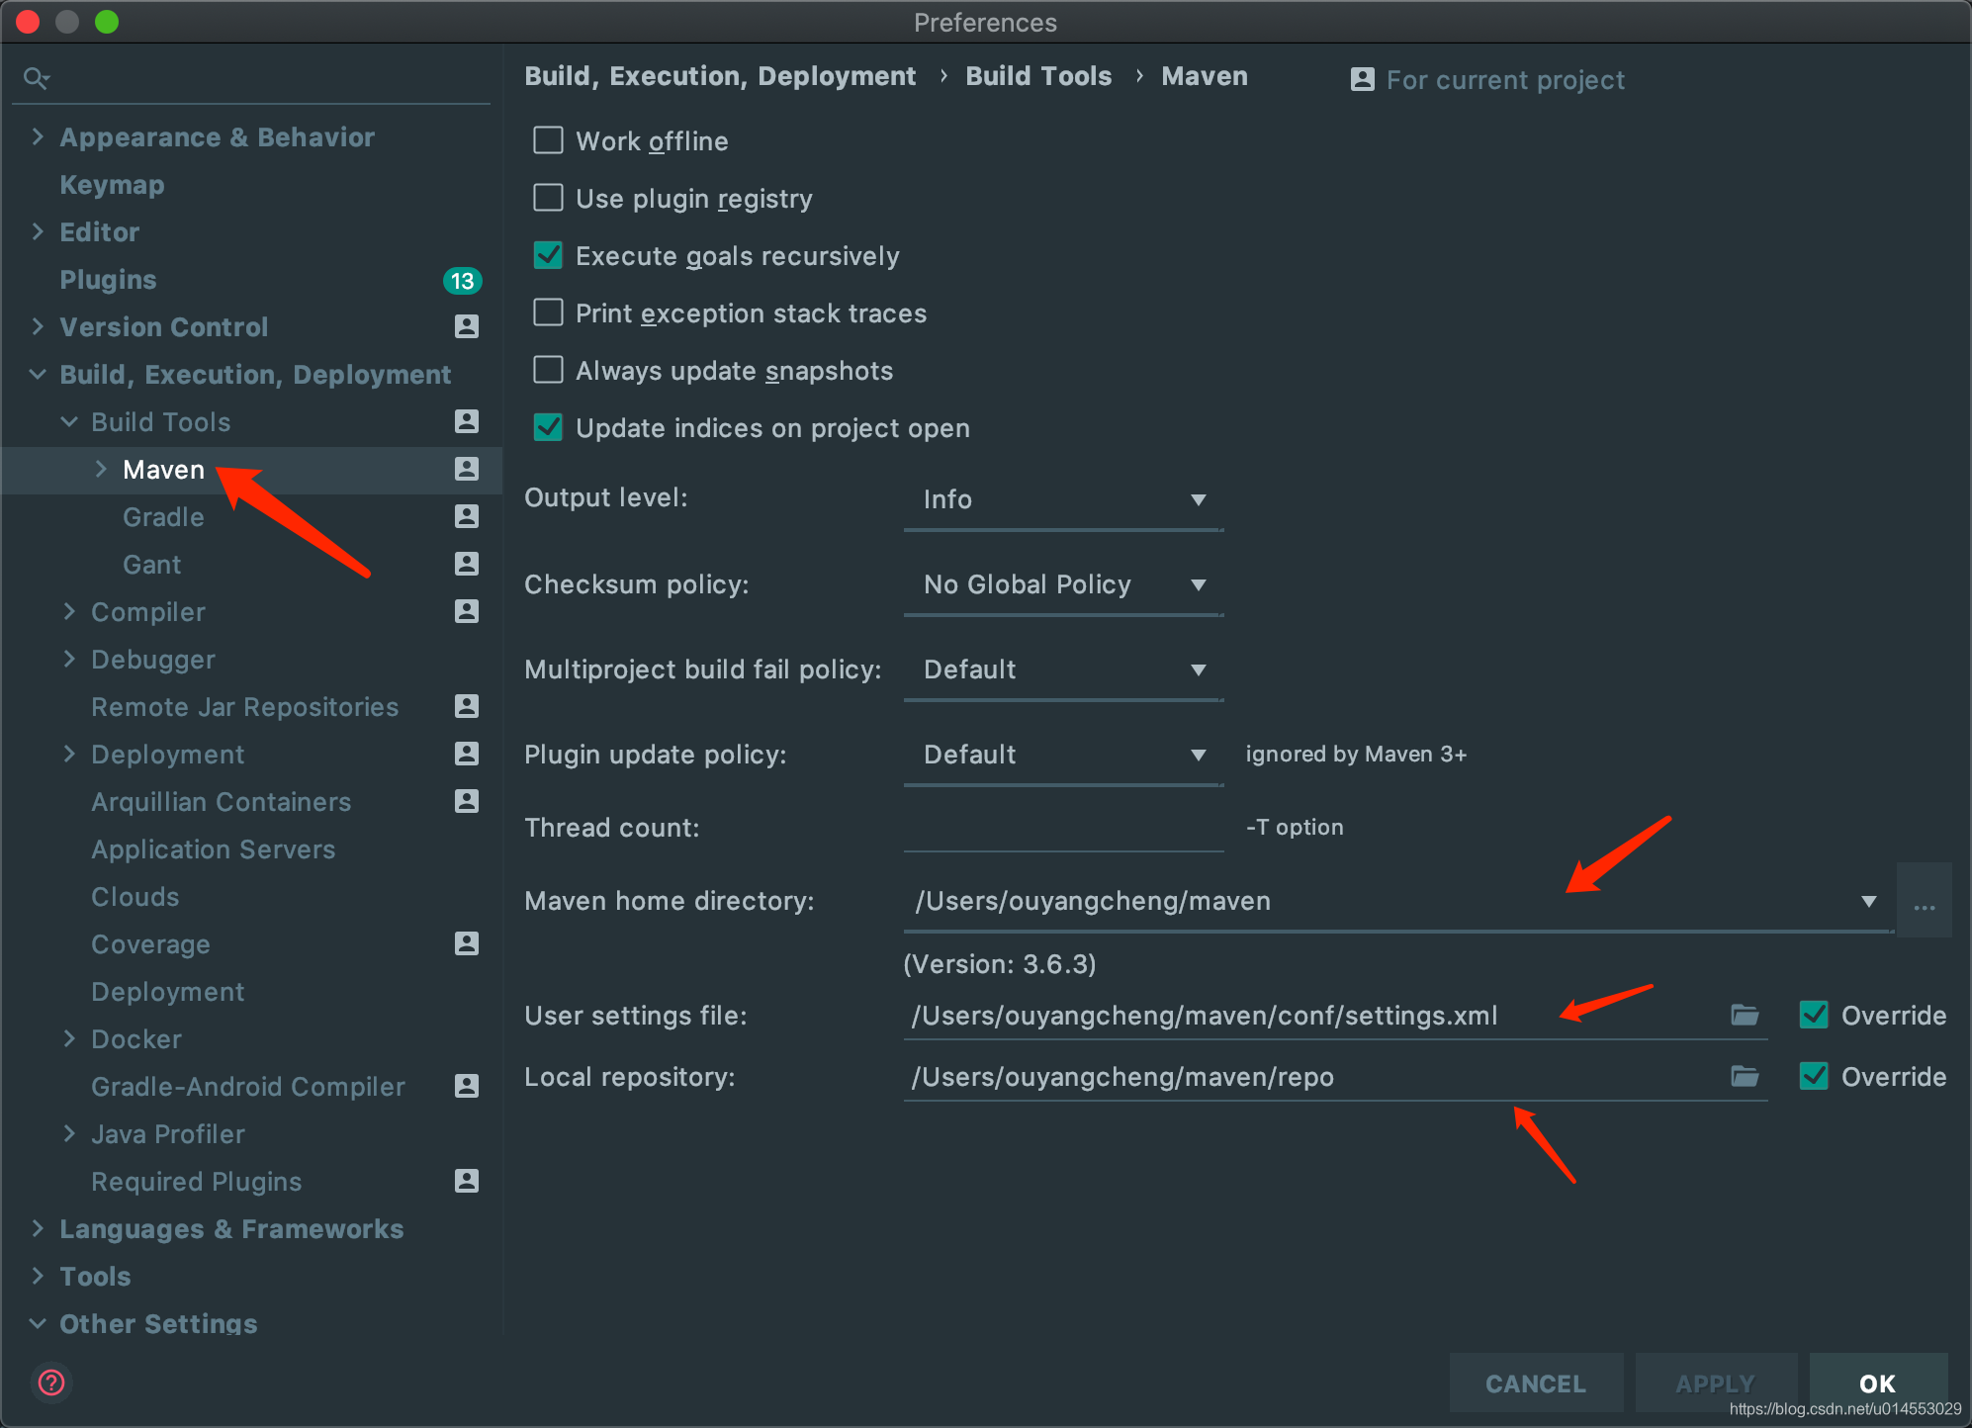
Task: Click the profile icon next to Coverage
Action: [x=466, y=943]
